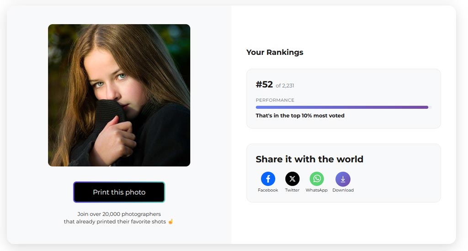Click "That's in the top 10% most voted"
Viewport: 468px width, 251px height.
click(300, 116)
